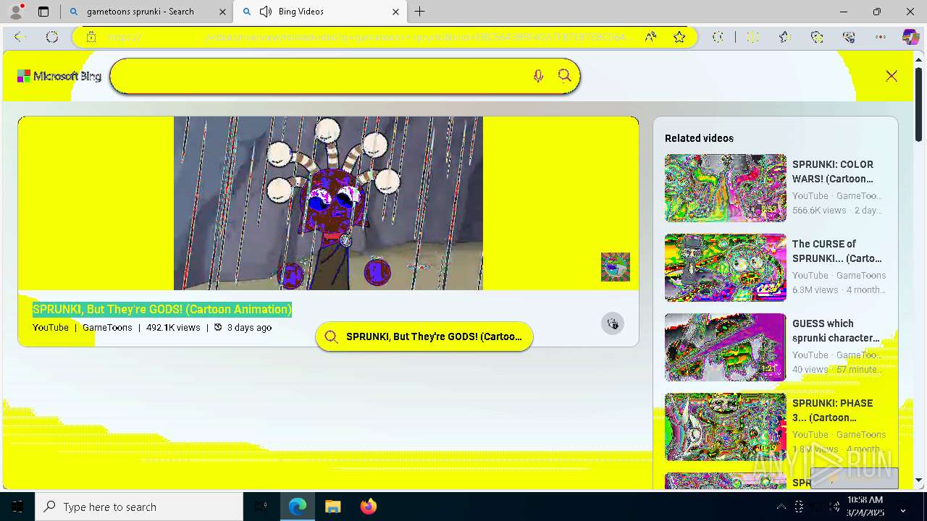Viewport: 927px width, 521px height.
Task: Open The CURSE of SPRUNKI video thumbnail
Action: 726,268
